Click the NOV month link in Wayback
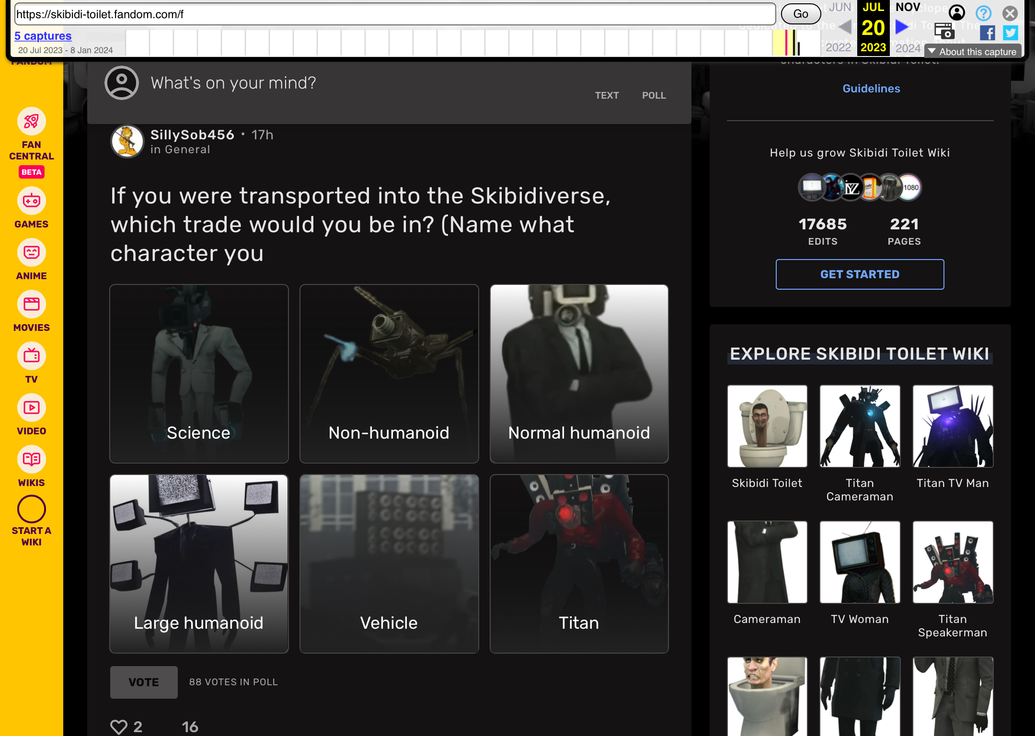Image resolution: width=1035 pixels, height=736 pixels. [908, 7]
